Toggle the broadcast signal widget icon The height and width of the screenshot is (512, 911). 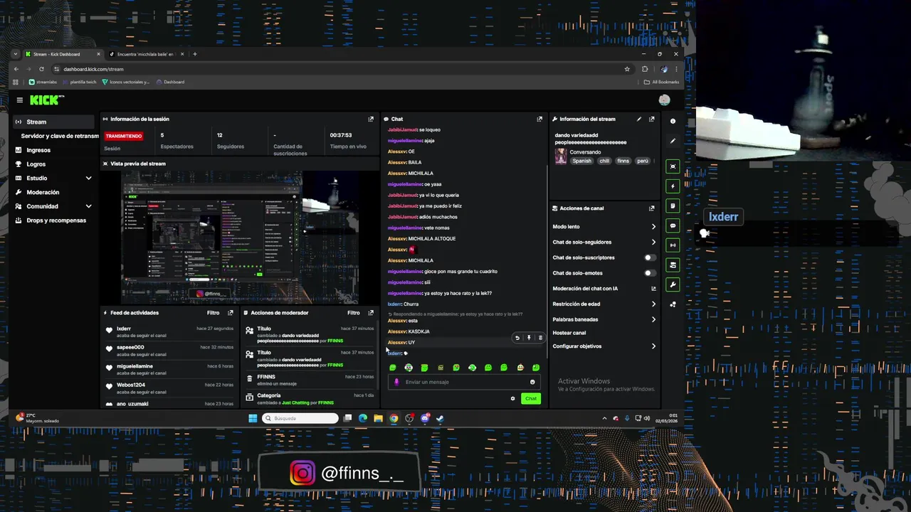(673, 245)
